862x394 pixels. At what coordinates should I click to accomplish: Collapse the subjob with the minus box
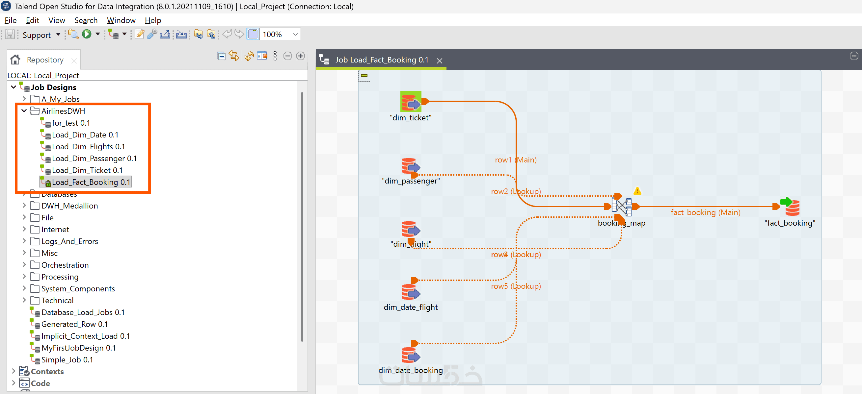pos(364,76)
